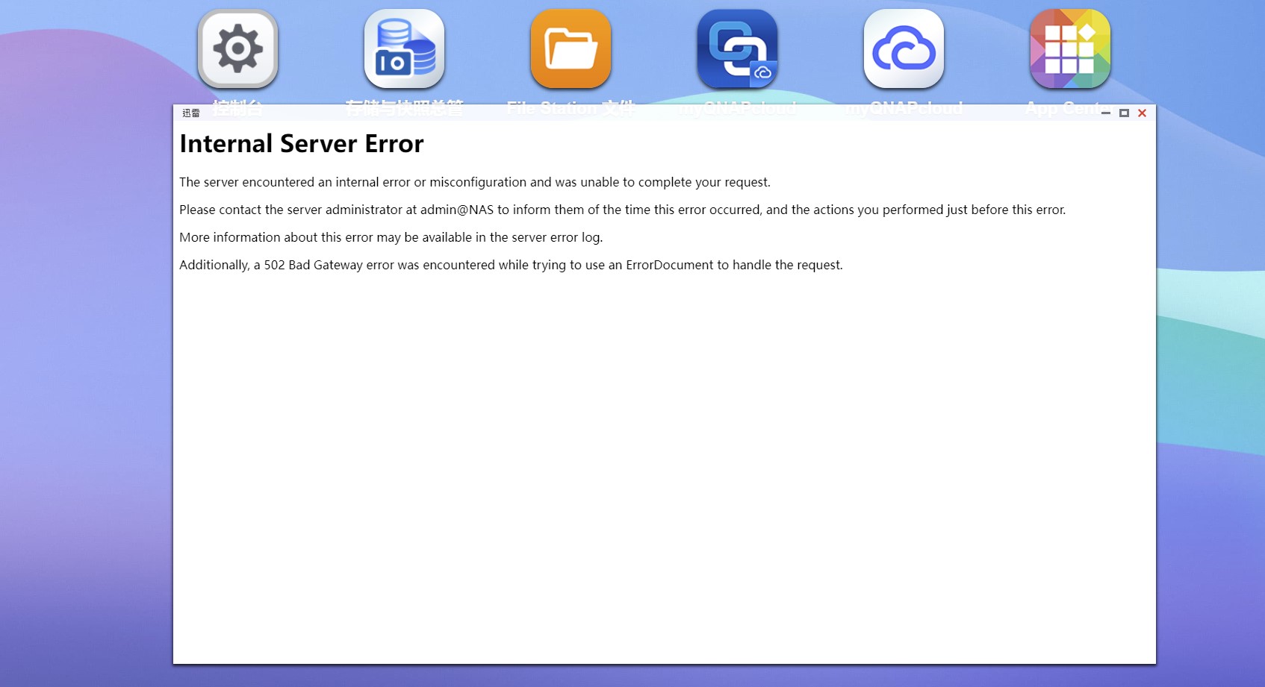Click "The server encountered" at the first line's start
This screenshot has height=687, width=1265.
click(246, 182)
